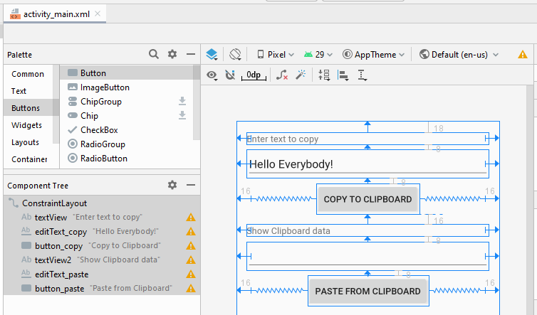
Task: Open view options eye menu
Action: point(212,75)
